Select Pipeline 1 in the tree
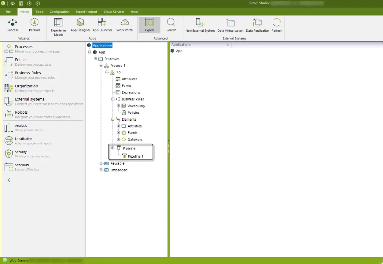383x264 pixels. pos(136,156)
